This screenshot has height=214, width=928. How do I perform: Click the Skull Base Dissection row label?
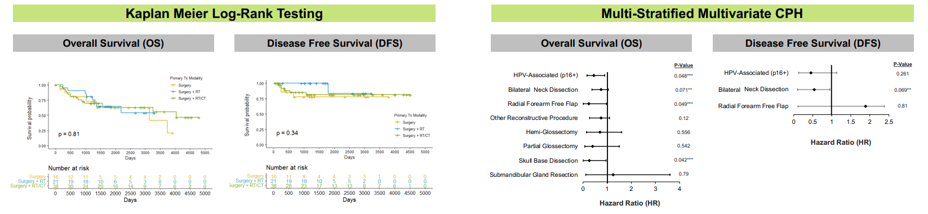click(x=548, y=160)
